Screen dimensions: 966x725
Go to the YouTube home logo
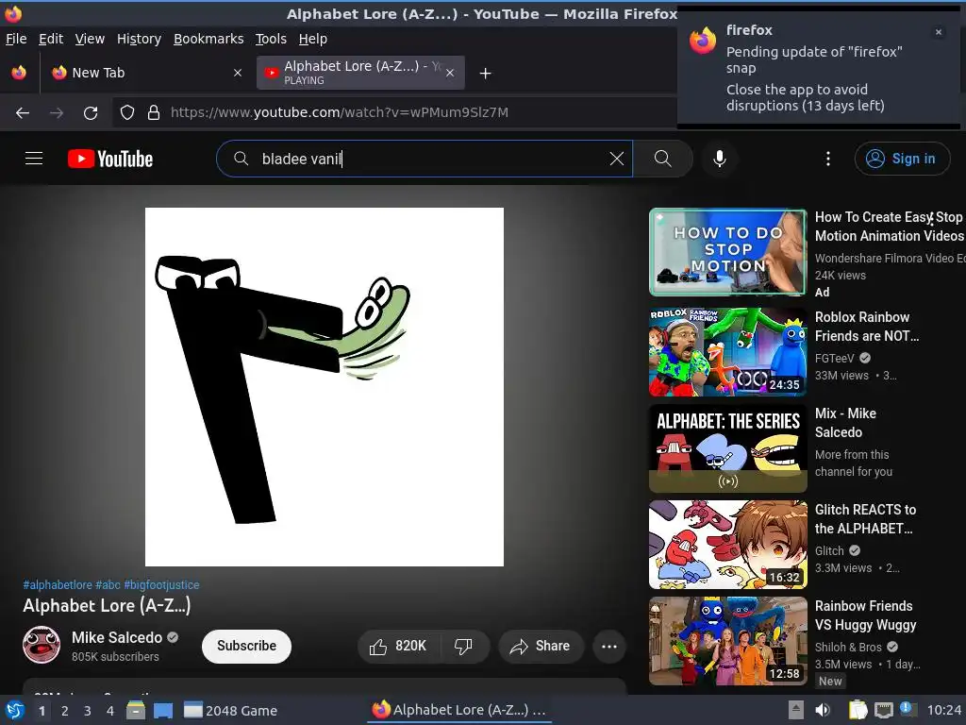pyautogui.click(x=110, y=159)
